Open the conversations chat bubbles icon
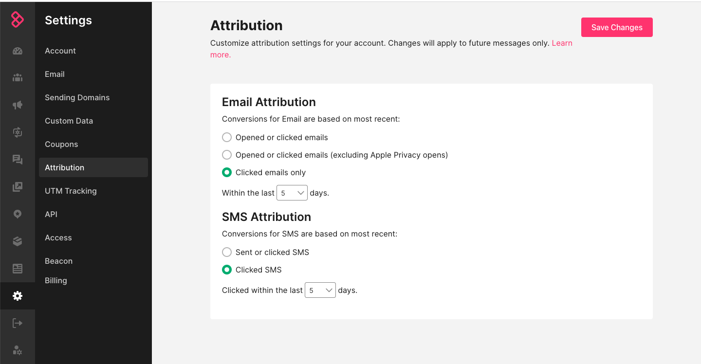Viewport: 701px width, 364px height. (18, 160)
